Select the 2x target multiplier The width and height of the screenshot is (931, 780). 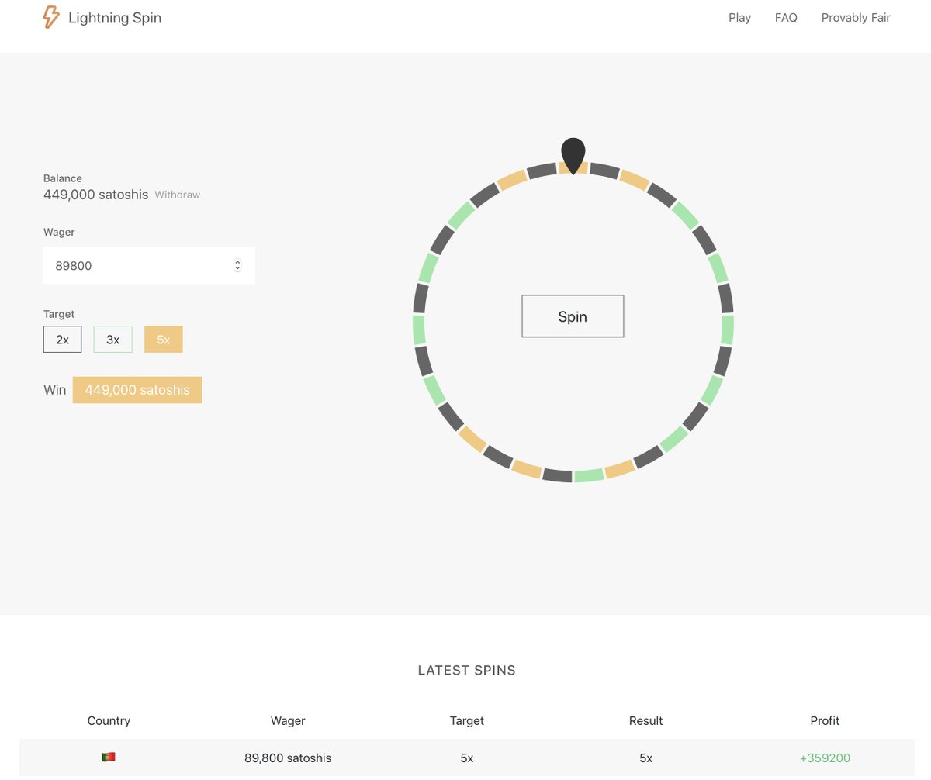pos(62,339)
